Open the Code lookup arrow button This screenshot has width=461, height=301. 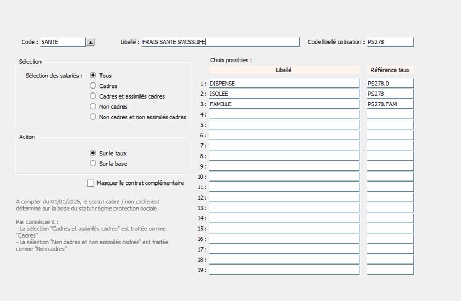(90, 42)
